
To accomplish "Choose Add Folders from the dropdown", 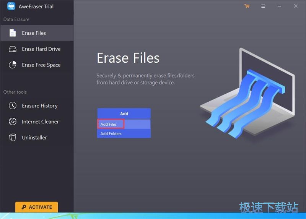I will [124, 134].
